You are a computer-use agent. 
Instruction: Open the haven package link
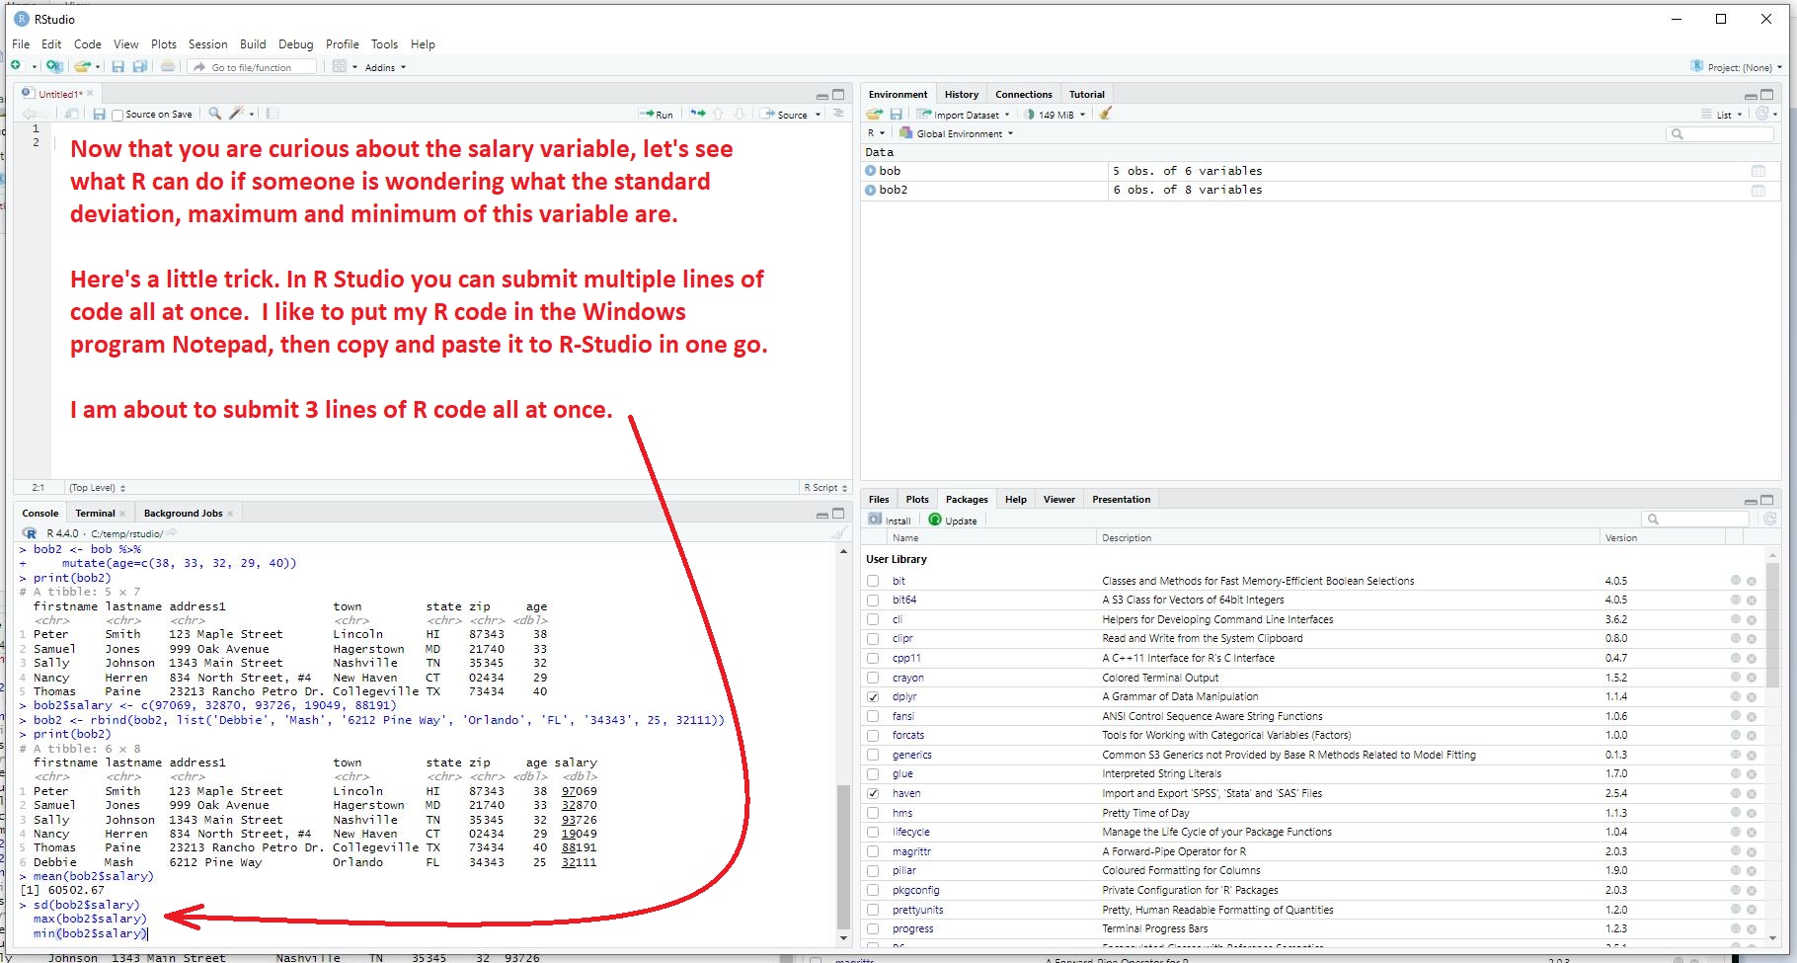coord(905,794)
